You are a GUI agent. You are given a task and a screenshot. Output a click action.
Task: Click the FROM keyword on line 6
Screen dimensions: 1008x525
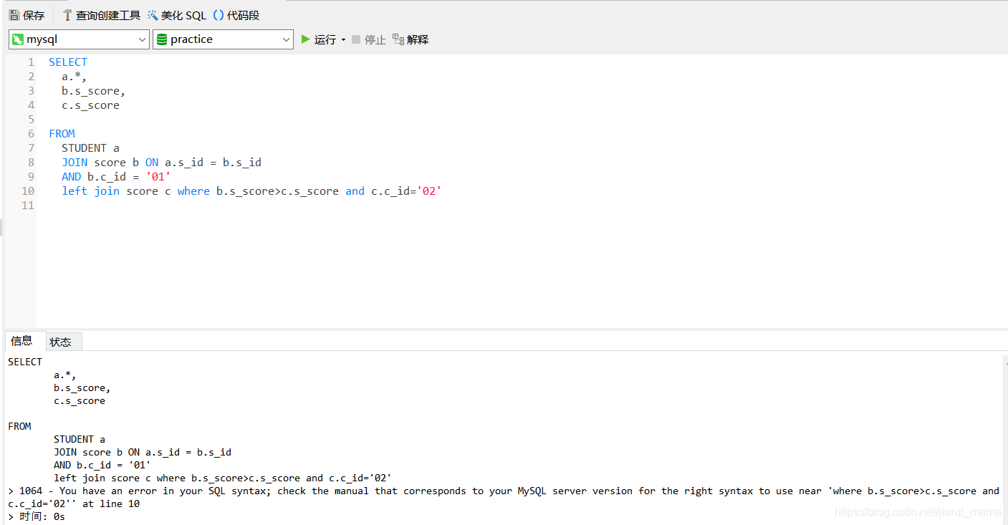(x=62, y=134)
